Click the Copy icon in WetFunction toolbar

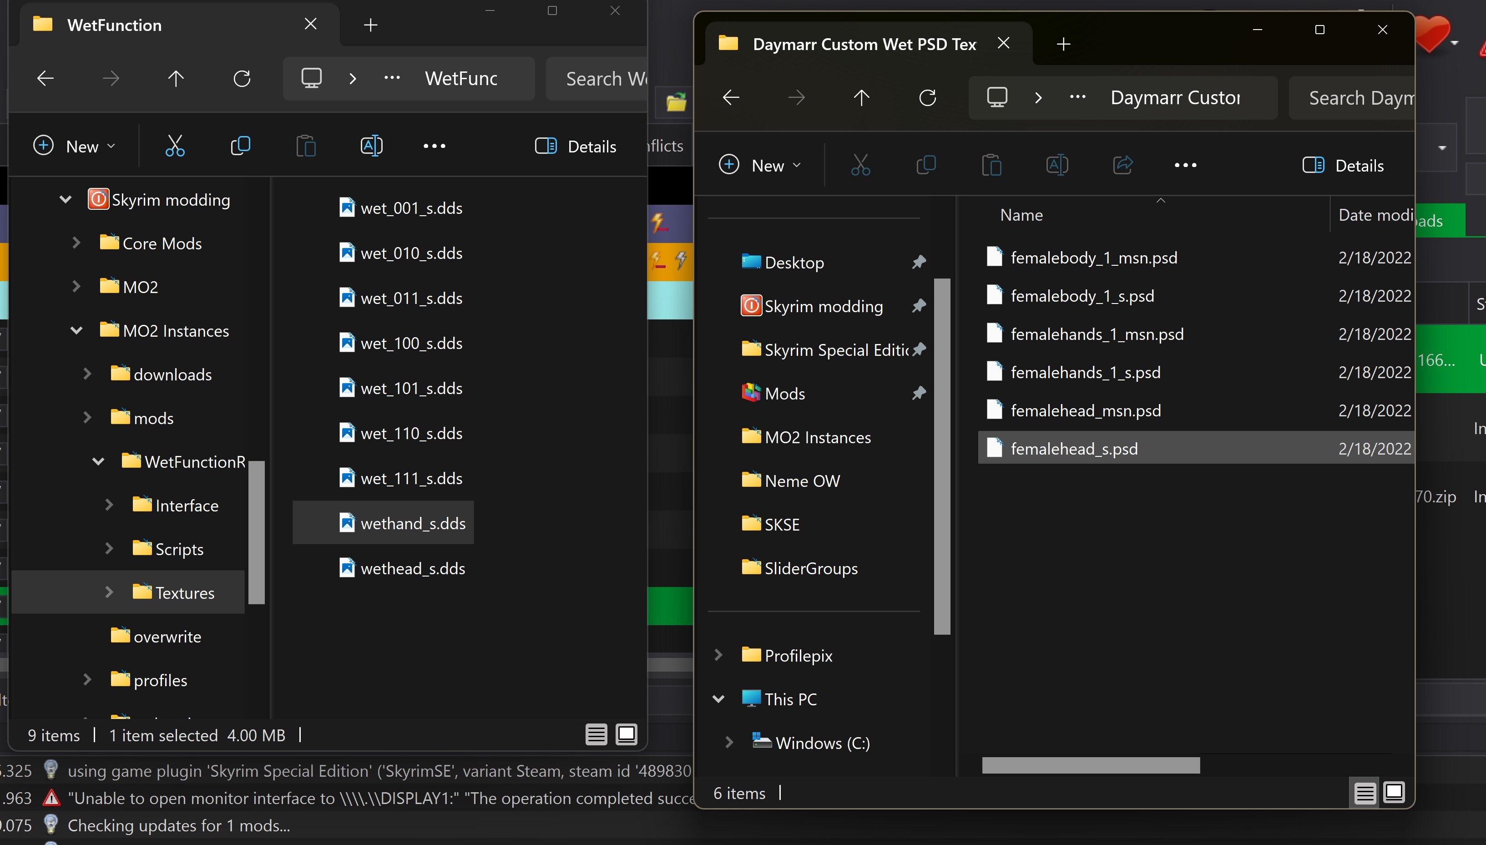240,146
